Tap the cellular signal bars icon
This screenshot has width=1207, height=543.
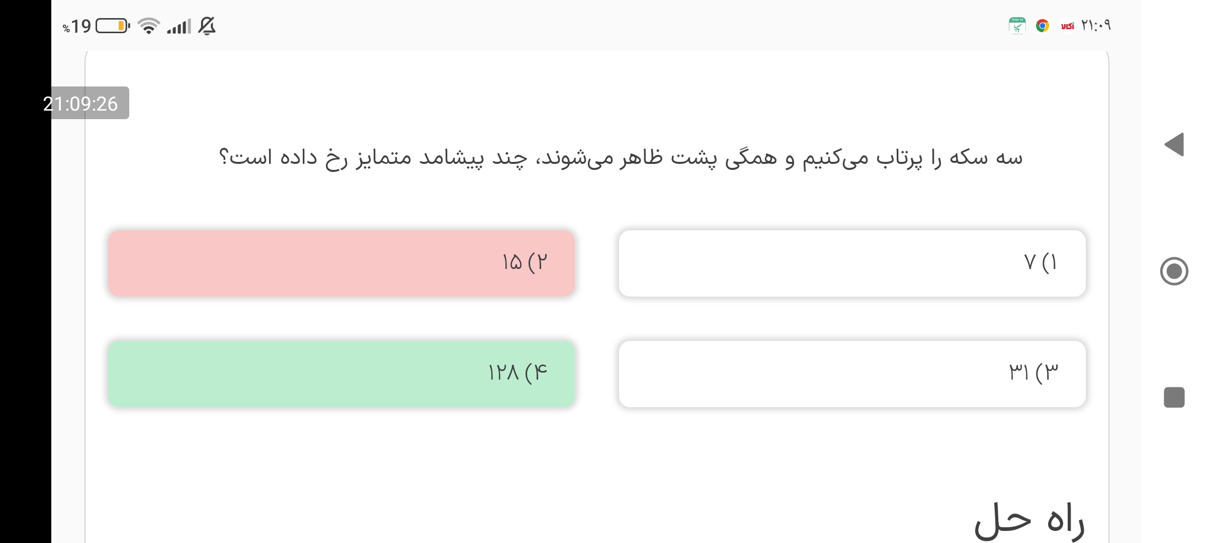[x=179, y=26]
